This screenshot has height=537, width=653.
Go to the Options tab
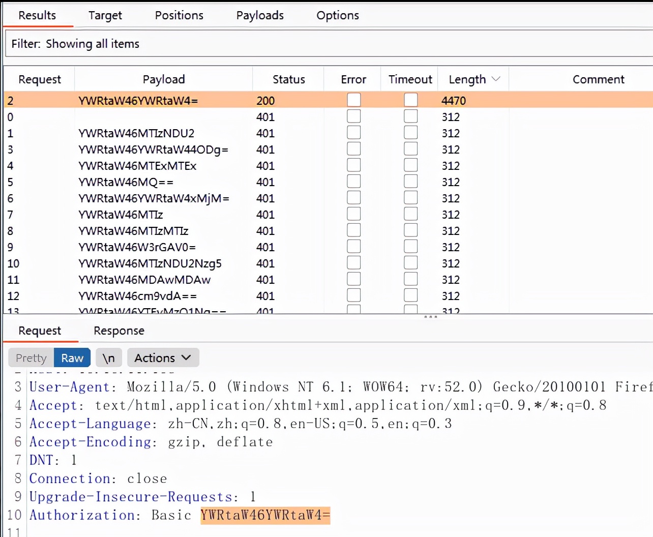coord(337,15)
